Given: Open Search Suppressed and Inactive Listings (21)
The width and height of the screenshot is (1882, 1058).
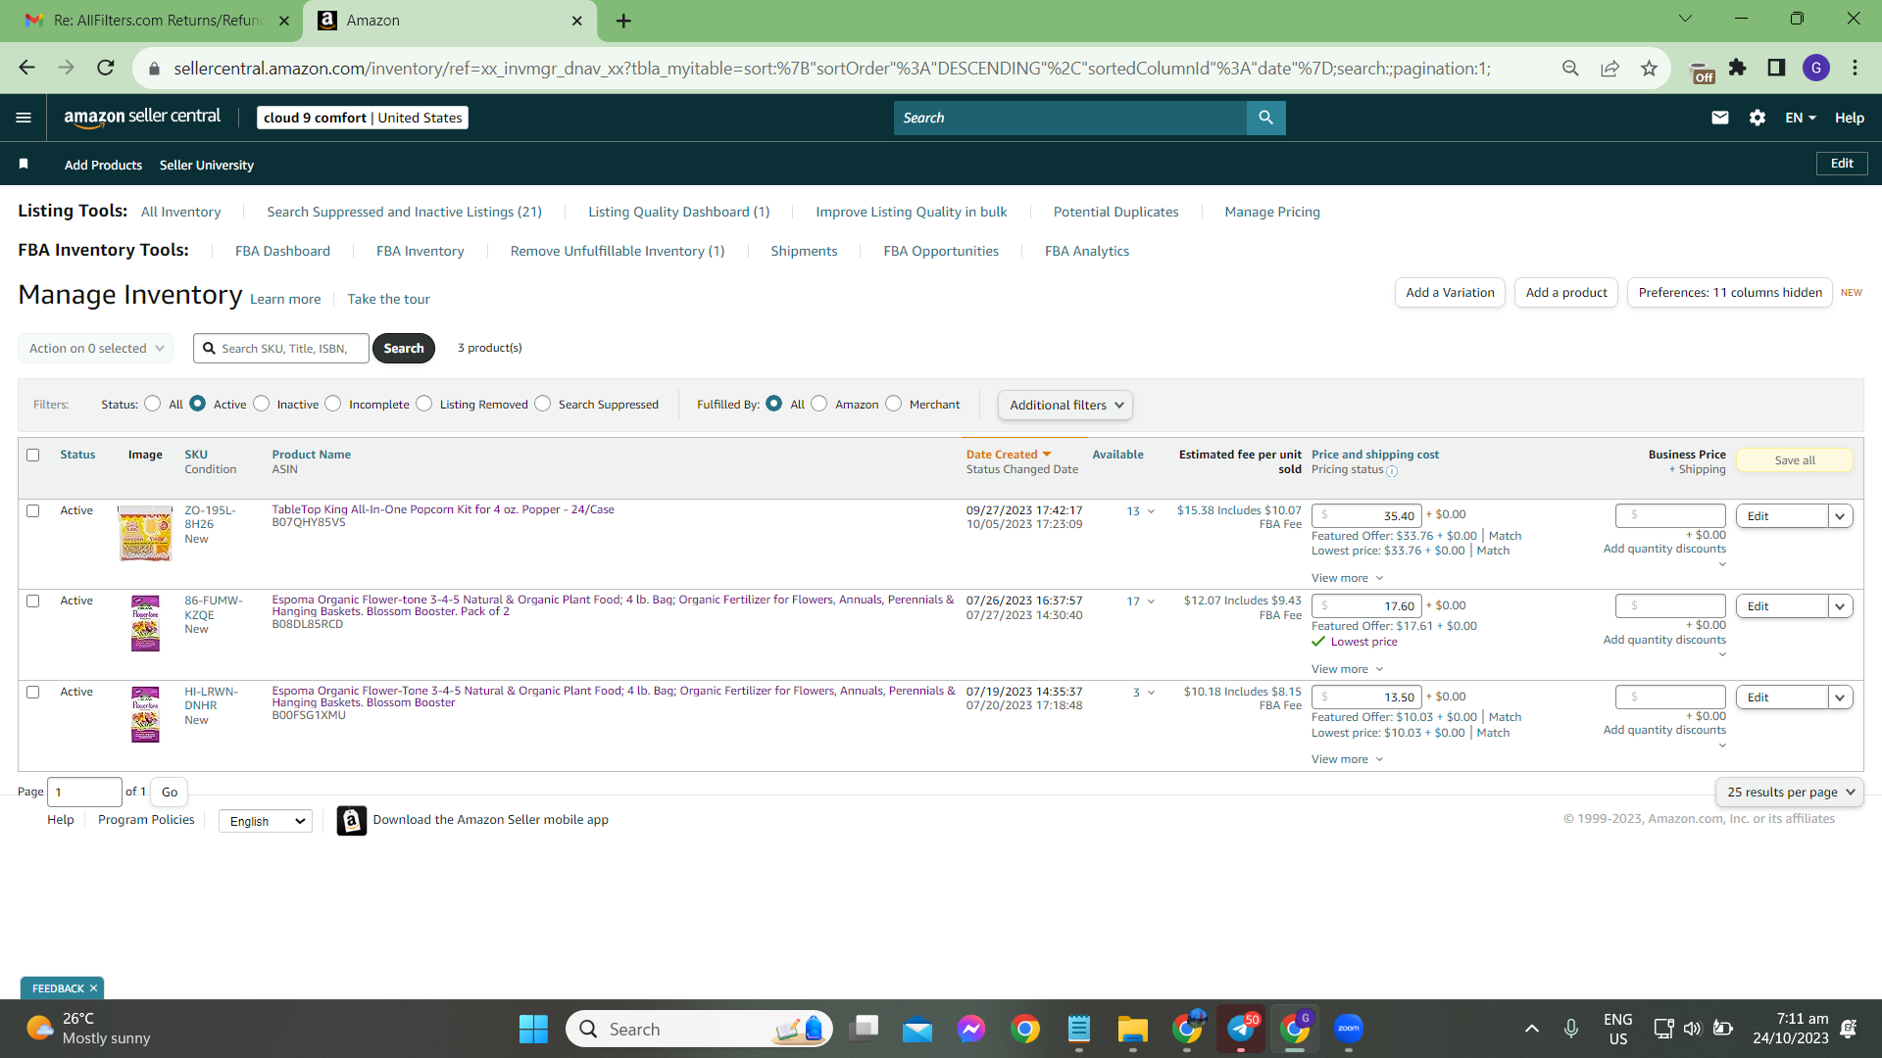Looking at the screenshot, I should coord(404,212).
